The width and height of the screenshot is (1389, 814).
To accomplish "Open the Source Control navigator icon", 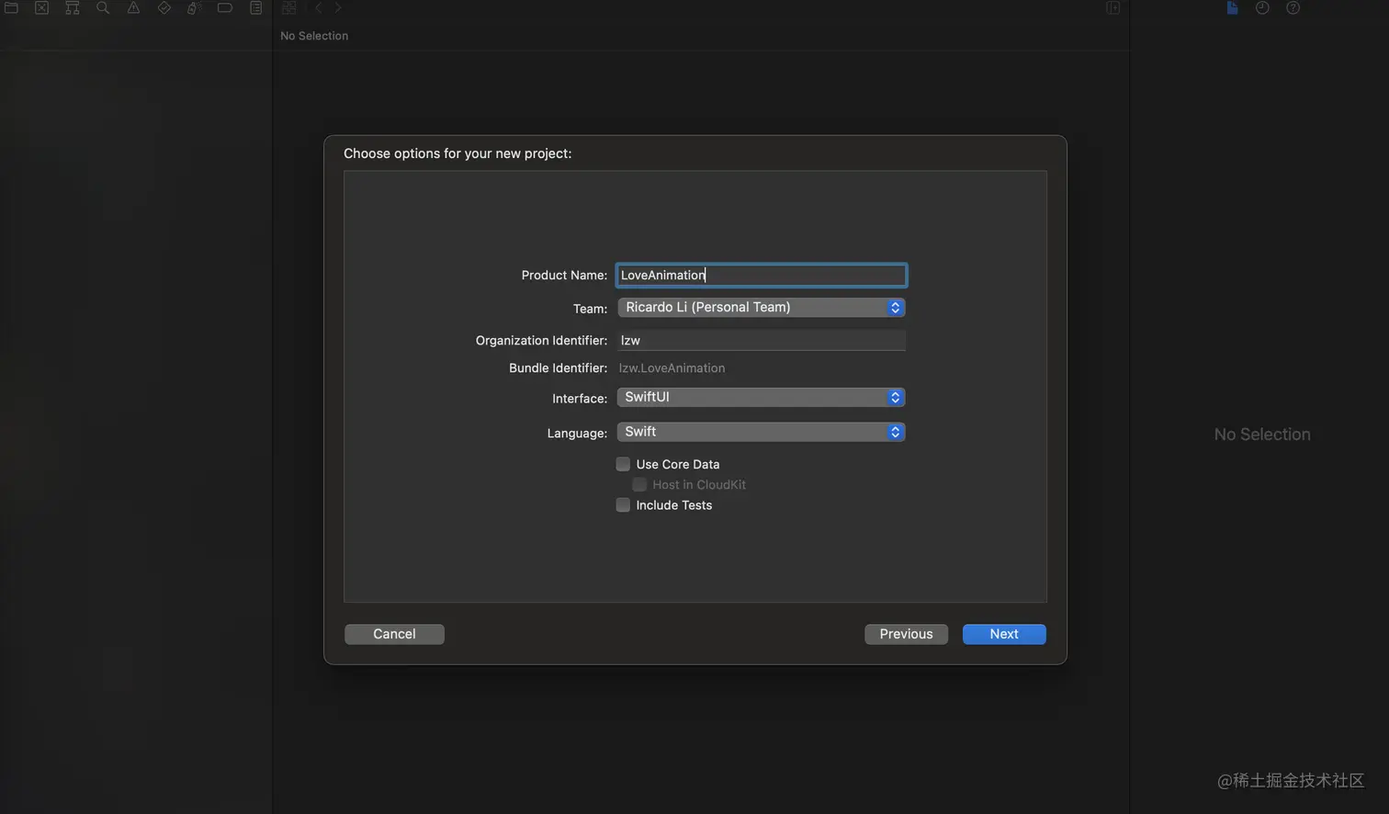I will [x=41, y=8].
